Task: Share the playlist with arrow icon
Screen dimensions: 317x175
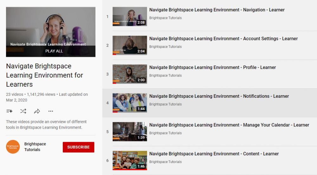Action: pyautogui.click(x=37, y=111)
